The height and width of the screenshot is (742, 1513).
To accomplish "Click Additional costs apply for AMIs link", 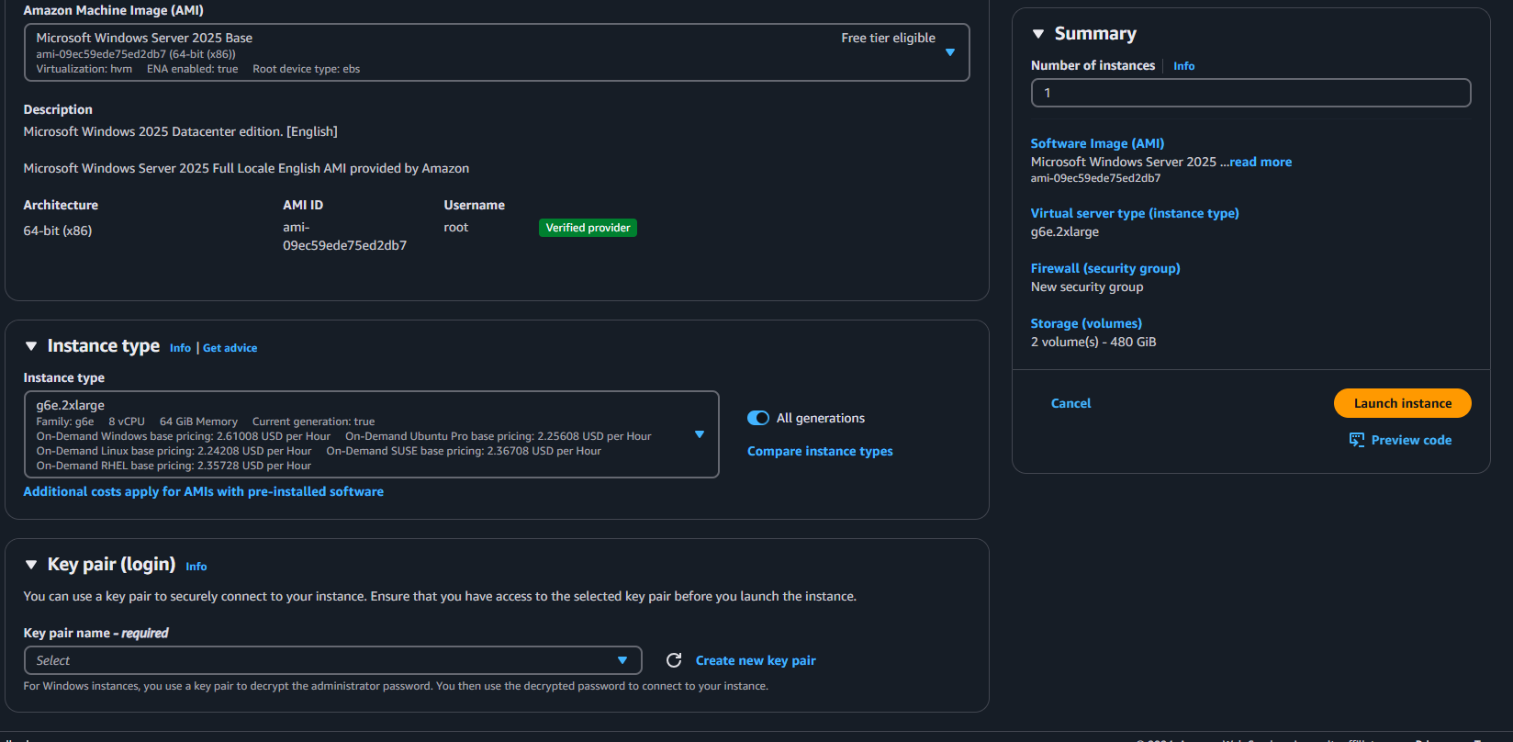I will tap(204, 491).
